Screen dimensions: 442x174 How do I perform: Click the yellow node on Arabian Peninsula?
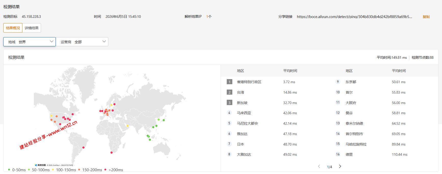[x=128, y=126]
